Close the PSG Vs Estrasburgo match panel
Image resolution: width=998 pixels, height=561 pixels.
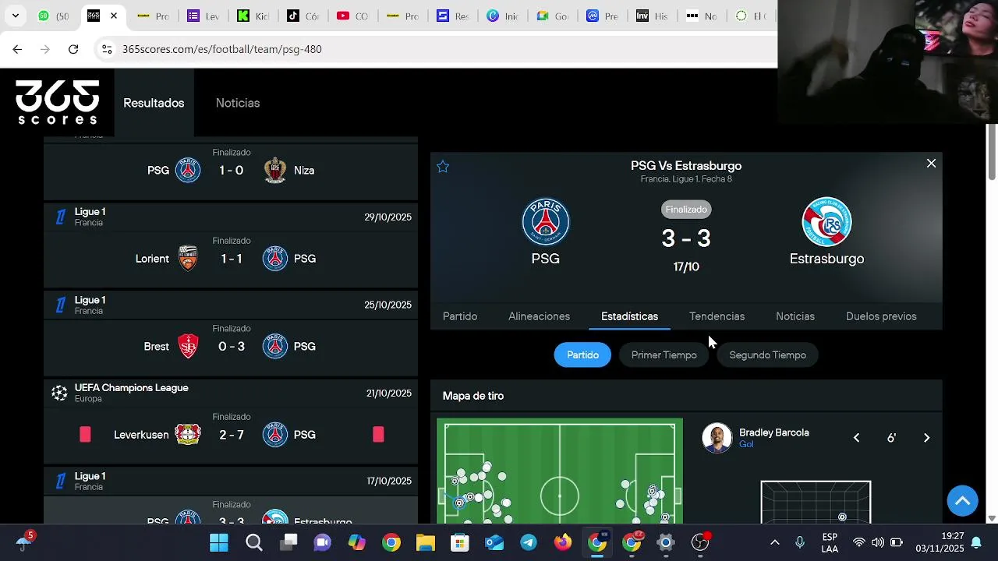[931, 164]
